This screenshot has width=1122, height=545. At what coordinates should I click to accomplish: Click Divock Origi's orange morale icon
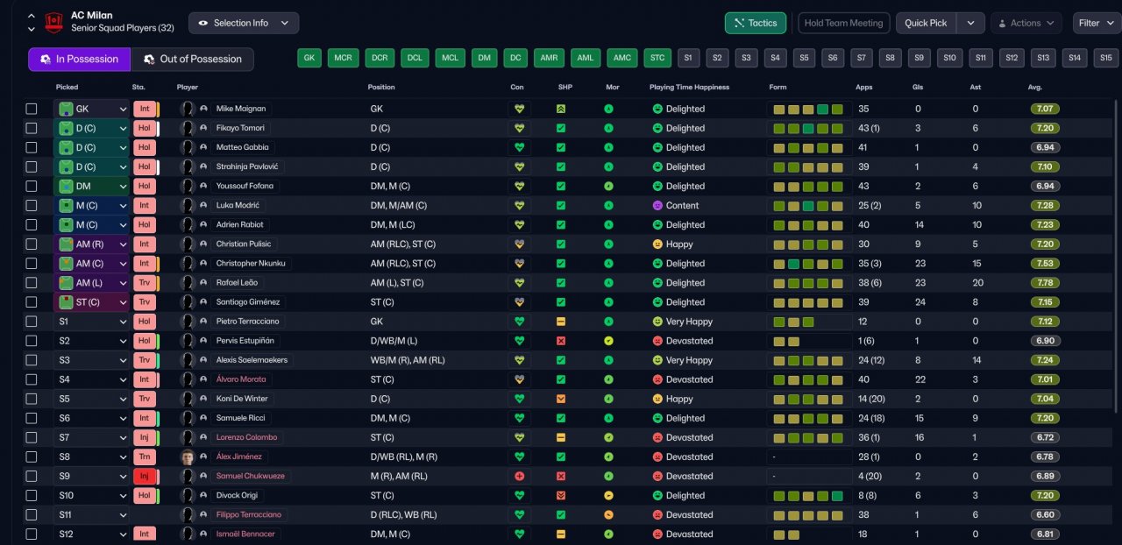coord(608,495)
